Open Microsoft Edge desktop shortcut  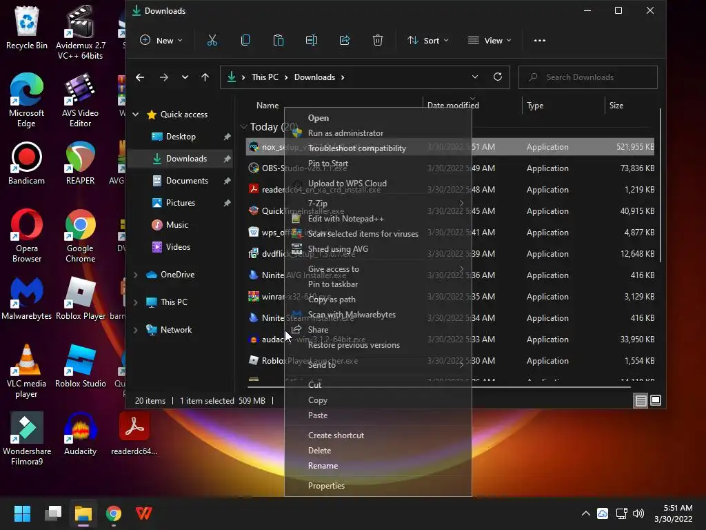coord(27,100)
